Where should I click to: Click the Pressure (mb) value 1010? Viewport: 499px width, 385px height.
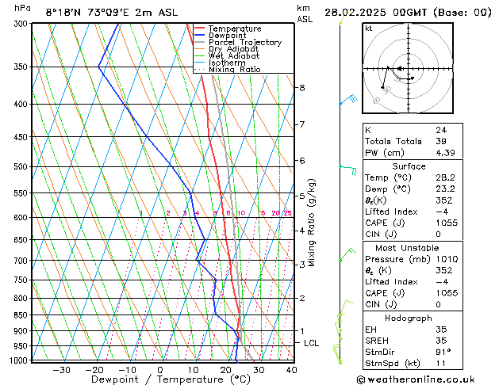point(447,259)
